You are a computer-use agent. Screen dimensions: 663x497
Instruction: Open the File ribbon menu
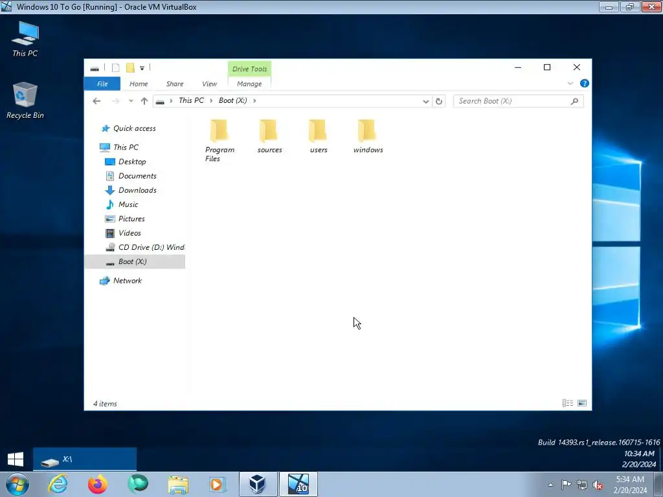tap(102, 83)
